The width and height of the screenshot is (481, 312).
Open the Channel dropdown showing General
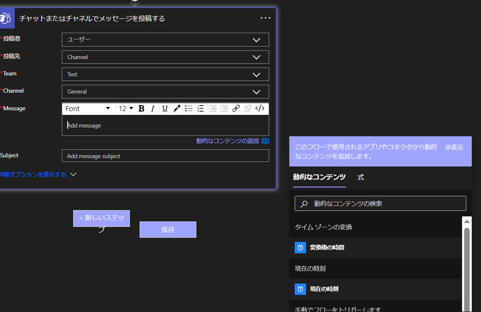pyautogui.click(x=256, y=91)
